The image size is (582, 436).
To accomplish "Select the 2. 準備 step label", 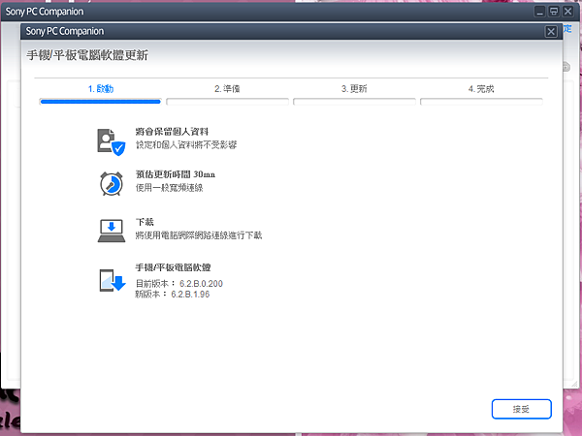I will coord(227,88).
